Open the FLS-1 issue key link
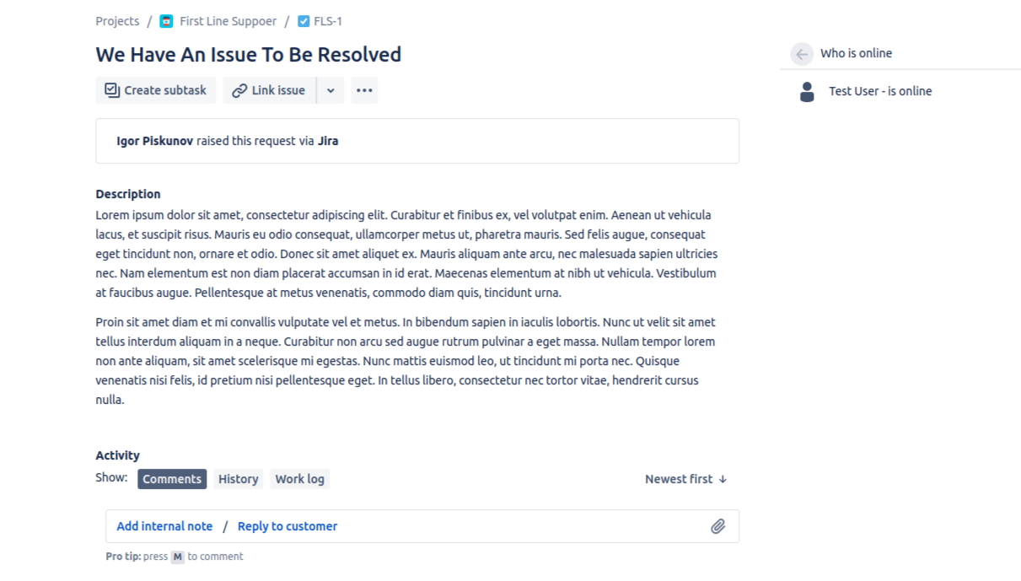The height and width of the screenshot is (581, 1021). coord(328,21)
